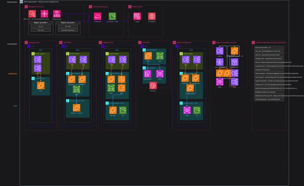This screenshot has width=304, height=186.
Task: Select the App EC2 icon in AML PROD
Action: (82, 79)
